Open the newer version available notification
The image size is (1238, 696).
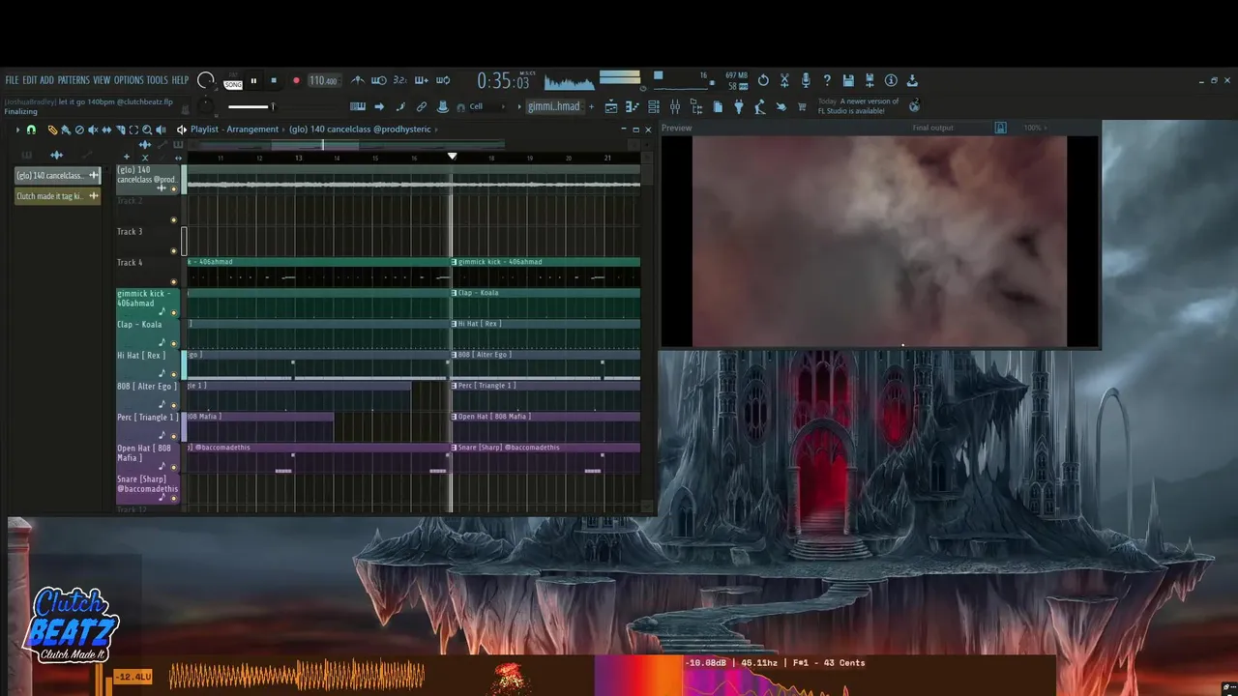[x=859, y=105]
